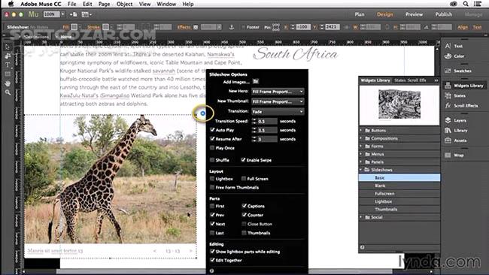This screenshot has width=489, height=275.
Task: Click the blue slideshow options flyout button
Action: (x=202, y=113)
